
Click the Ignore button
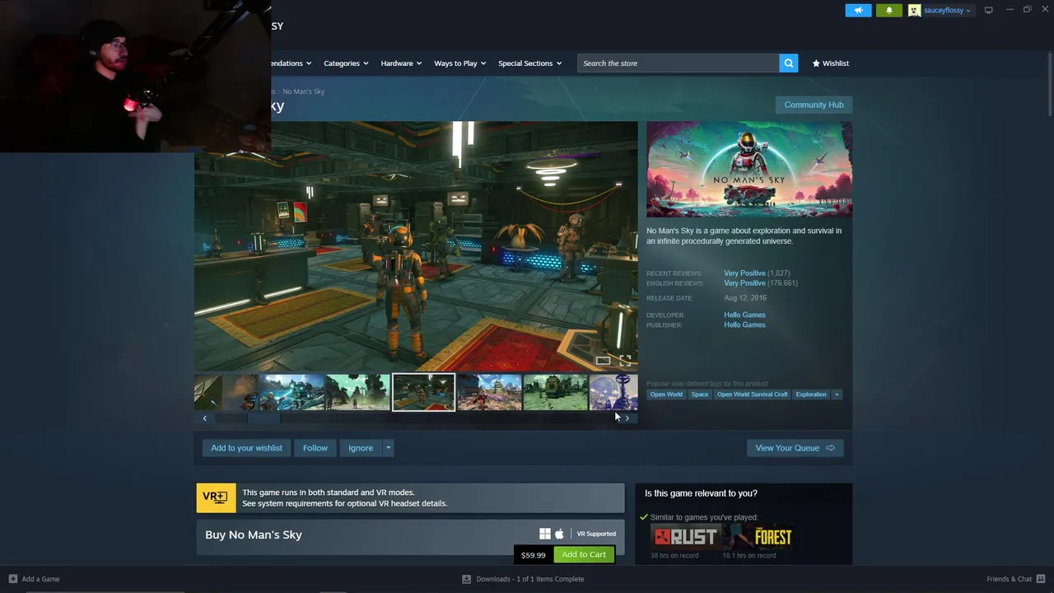(x=361, y=448)
